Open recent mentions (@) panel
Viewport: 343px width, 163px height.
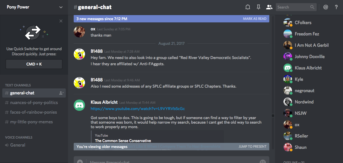click(x=326, y=7)
